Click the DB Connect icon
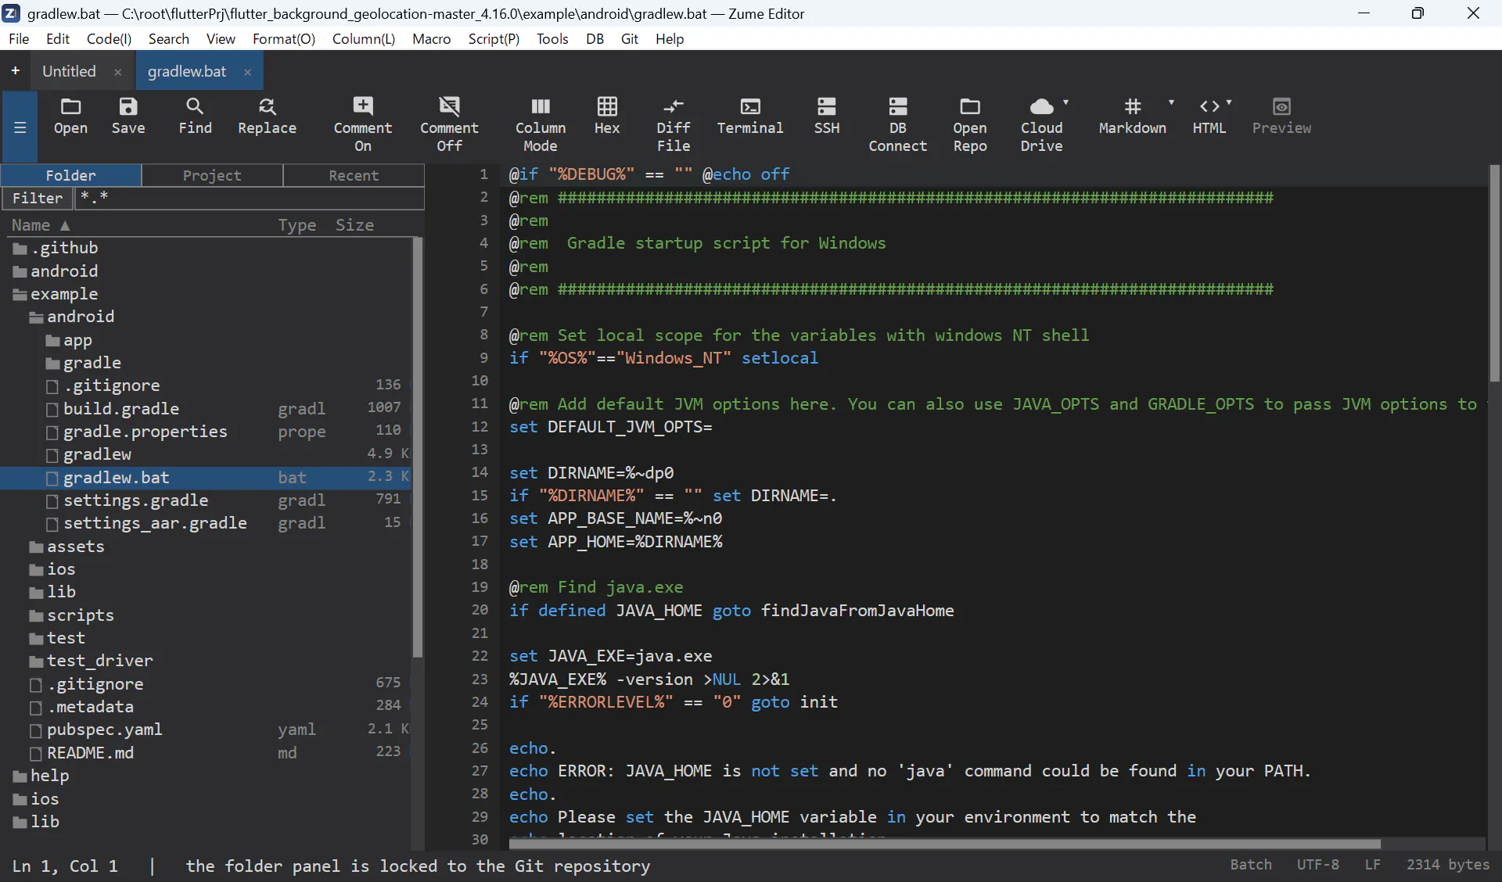The height and width of the screenshot is (882, 1502). (x=898, y=125)
